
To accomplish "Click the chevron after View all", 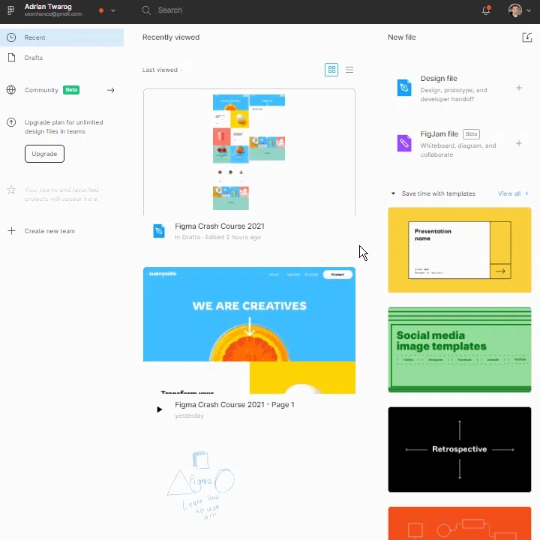I will tap(526, 193).
